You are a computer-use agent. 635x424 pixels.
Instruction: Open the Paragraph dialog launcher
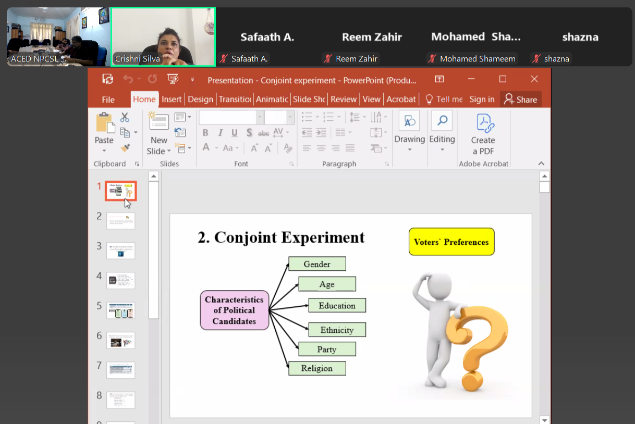tap(387, 164)
